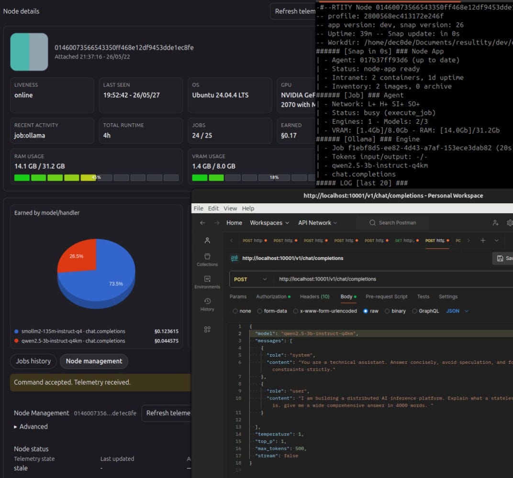This screenshot has width=513, height=478.
Task: Select the form-data body radio
Action: pos(259,311)
